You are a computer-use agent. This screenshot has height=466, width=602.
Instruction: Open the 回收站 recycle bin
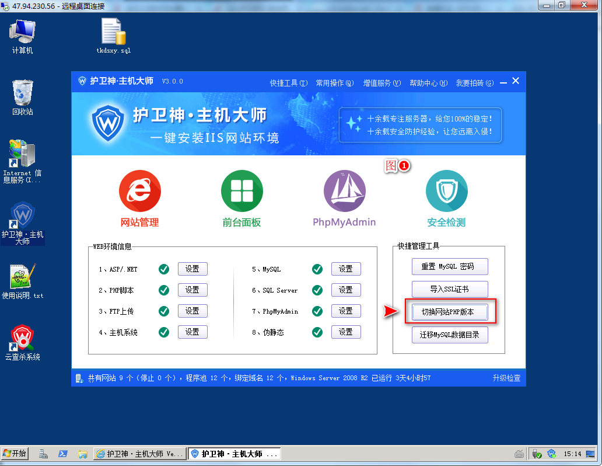[x=22, y=93]
